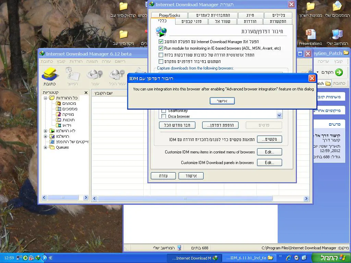Click the Internet Explorer quick launch icon
Viewport: 351px width, 263px height.
tap(289, 258)
